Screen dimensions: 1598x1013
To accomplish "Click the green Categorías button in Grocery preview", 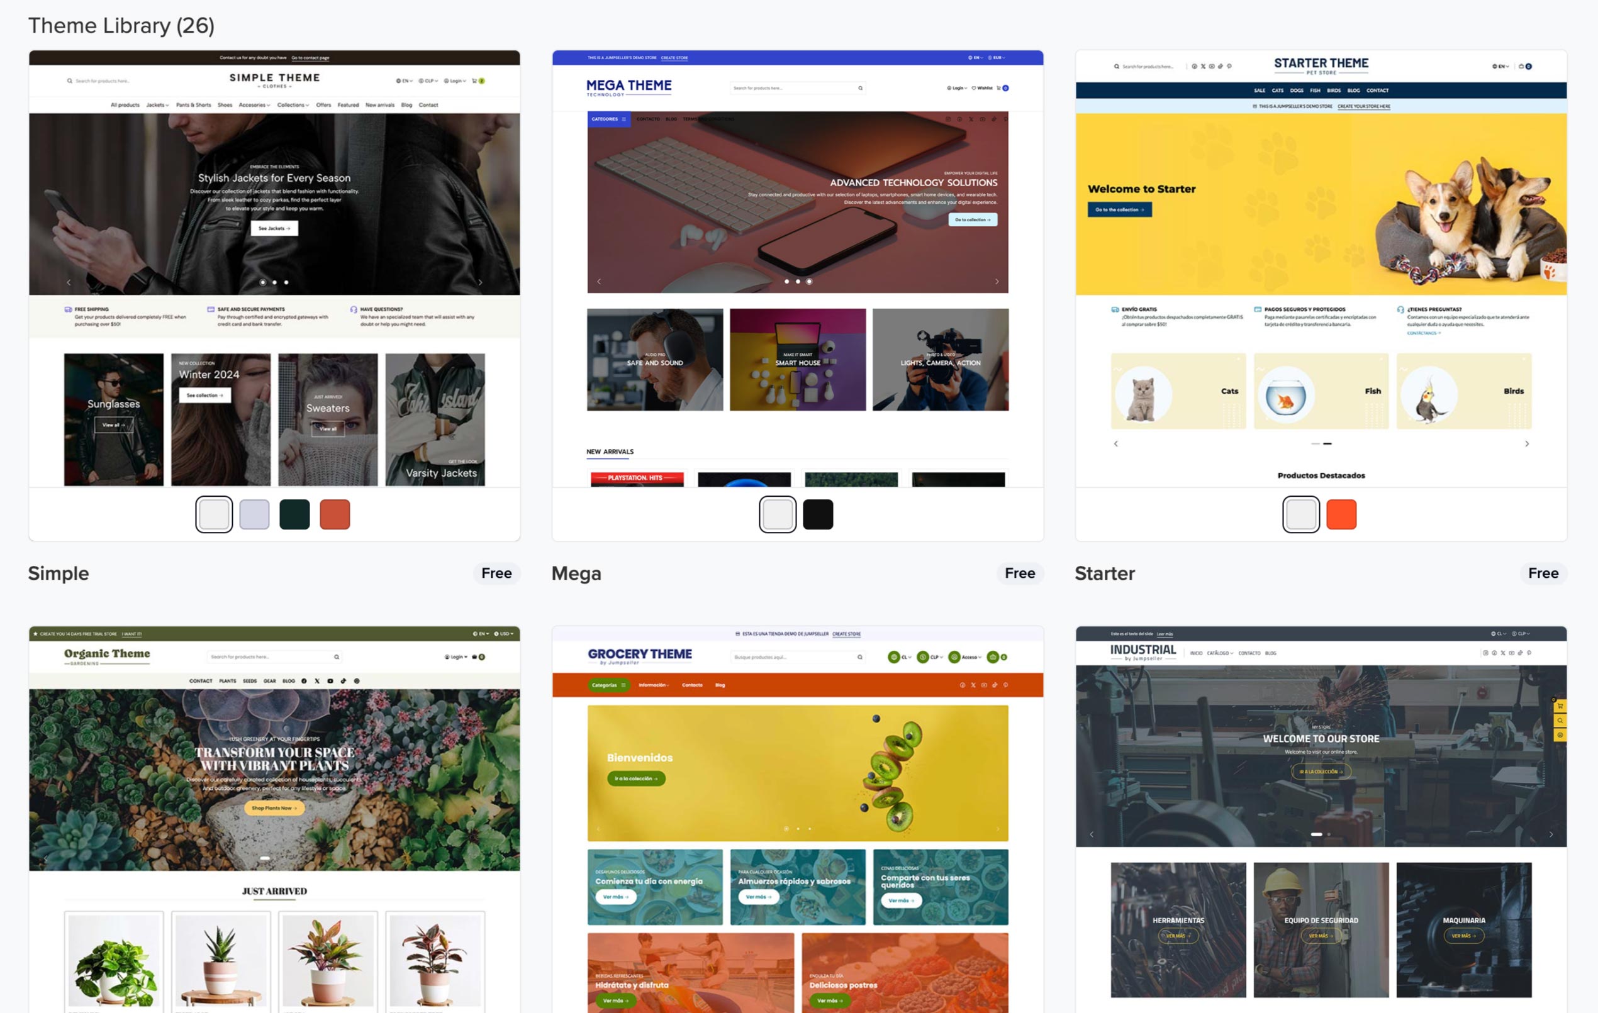I will click(x=608, y=685).
